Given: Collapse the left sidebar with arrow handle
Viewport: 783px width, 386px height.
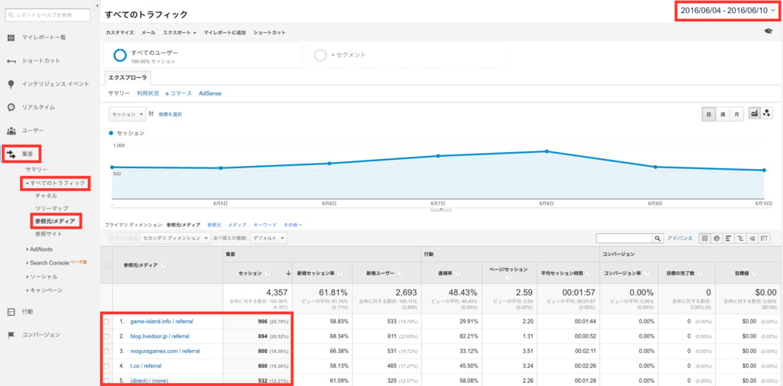Looking at the screenshot, I should [x=96, y=5].
